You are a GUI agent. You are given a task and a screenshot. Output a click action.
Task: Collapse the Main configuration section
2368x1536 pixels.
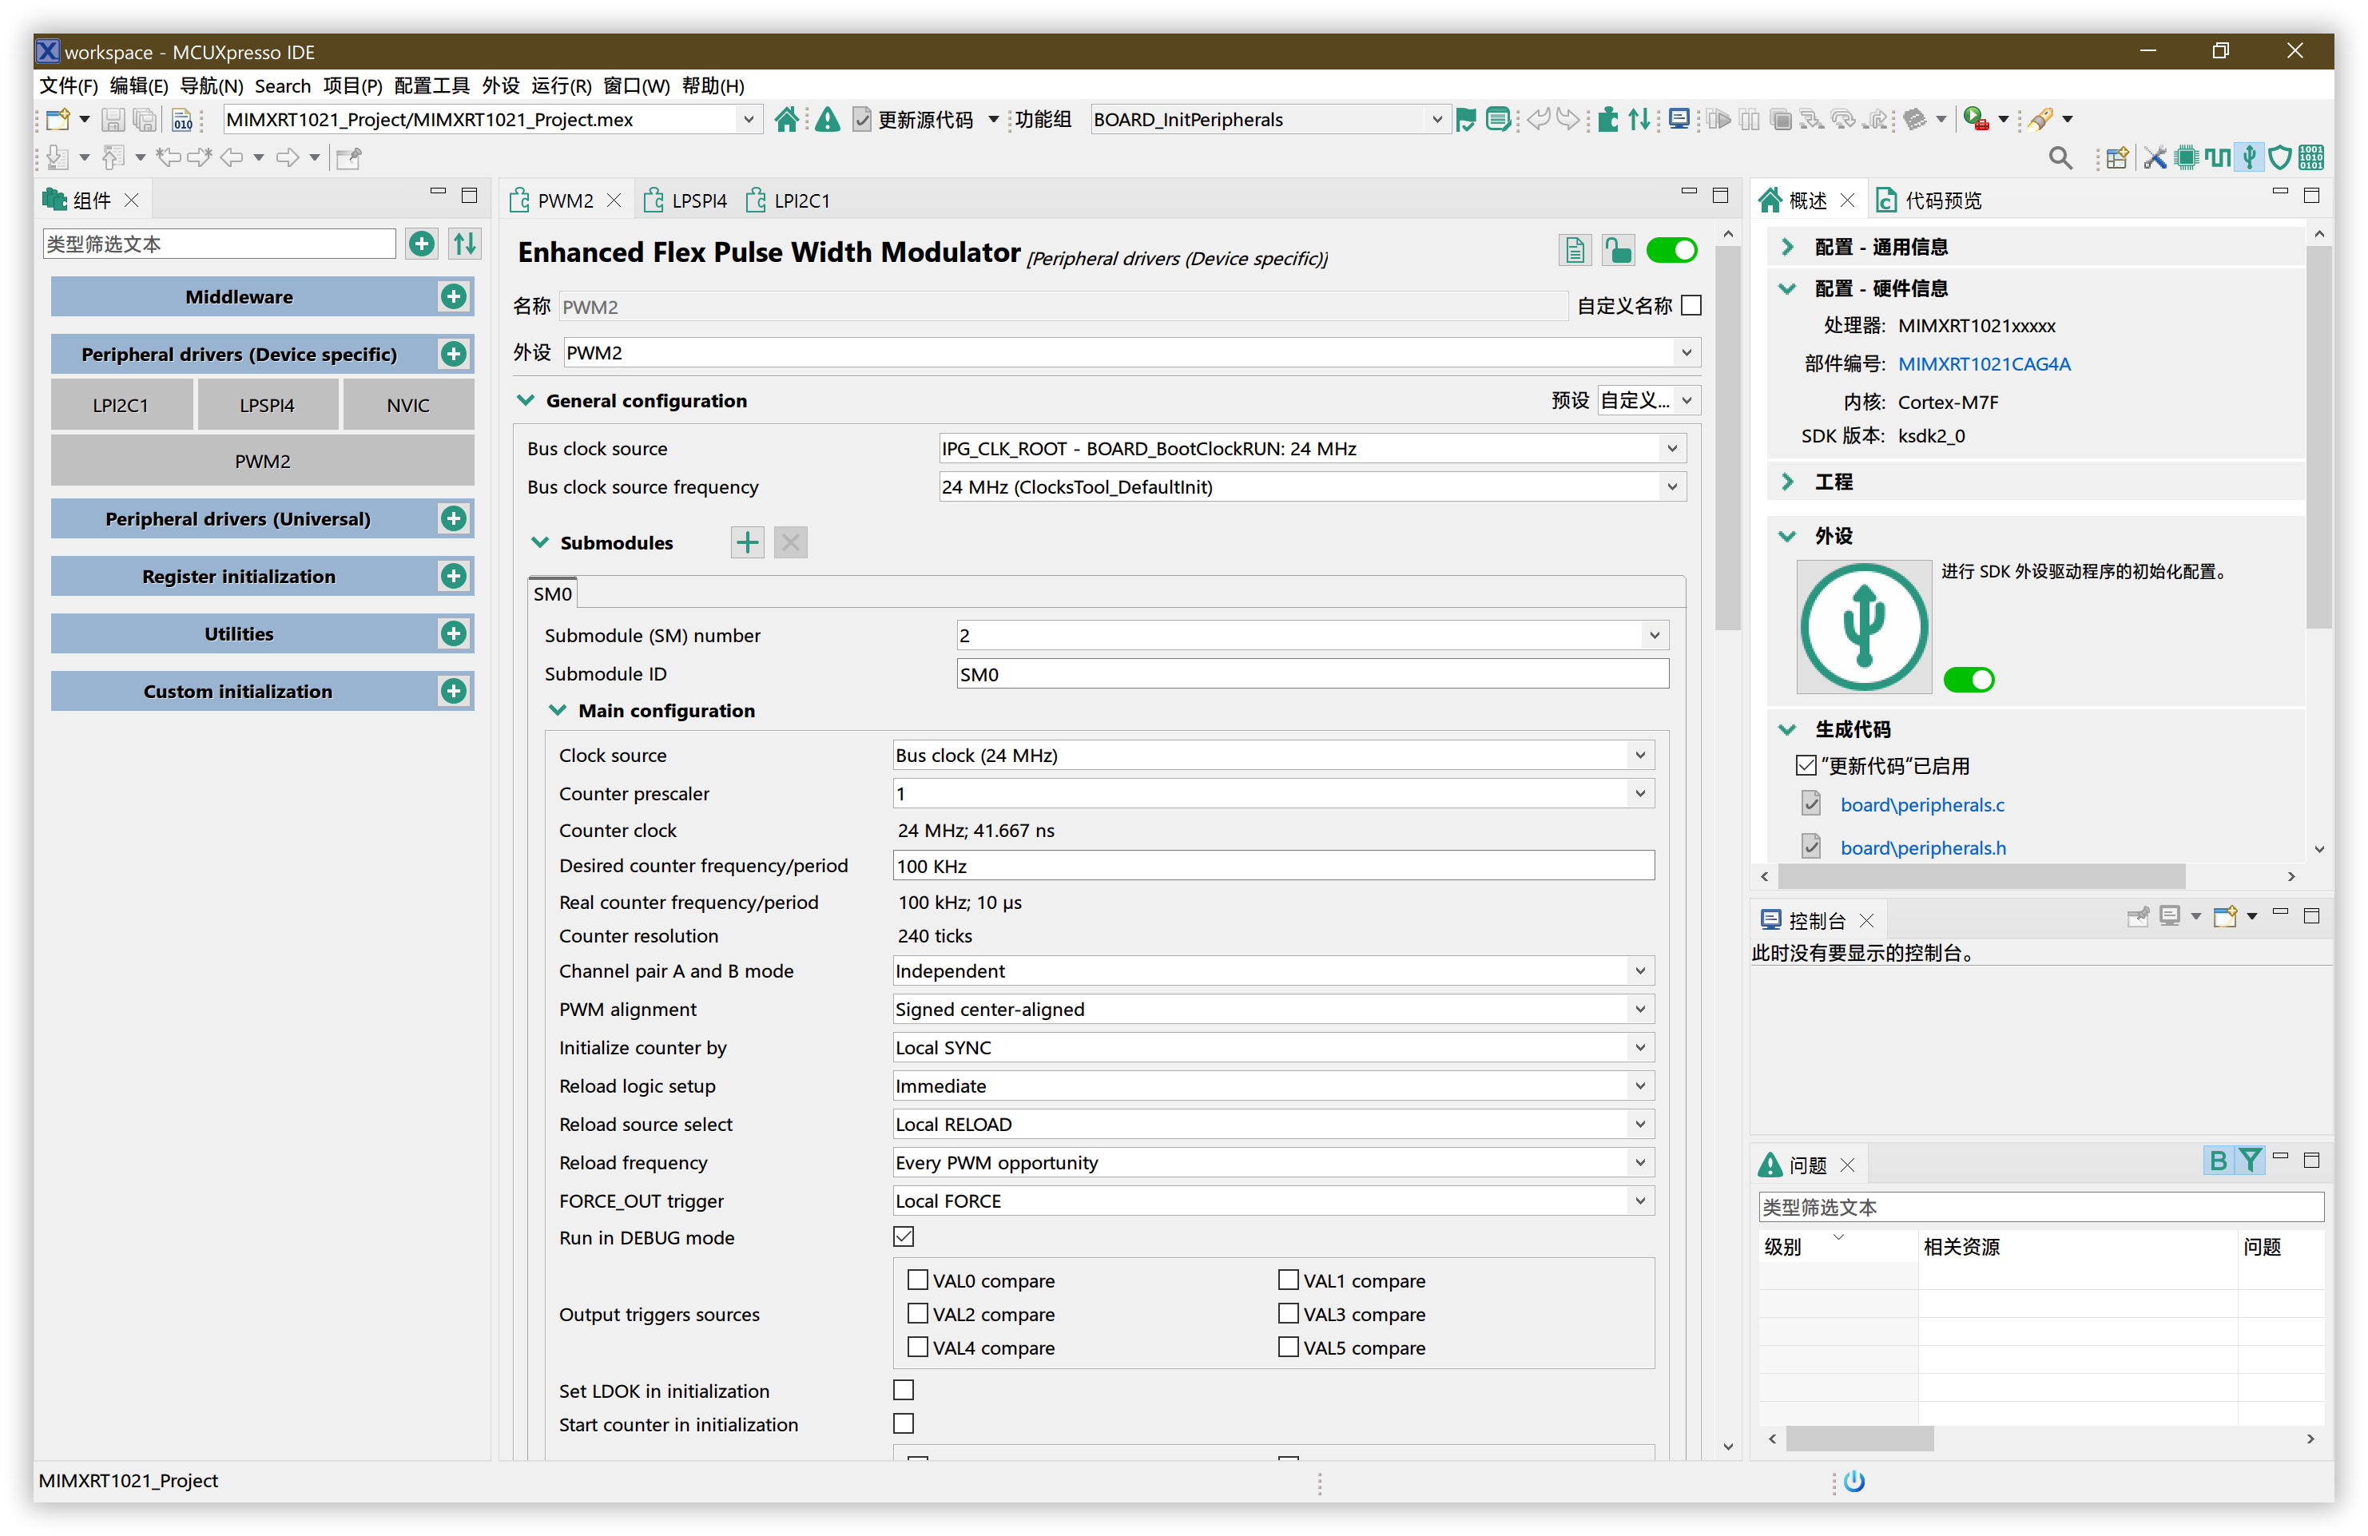point(558,710)
